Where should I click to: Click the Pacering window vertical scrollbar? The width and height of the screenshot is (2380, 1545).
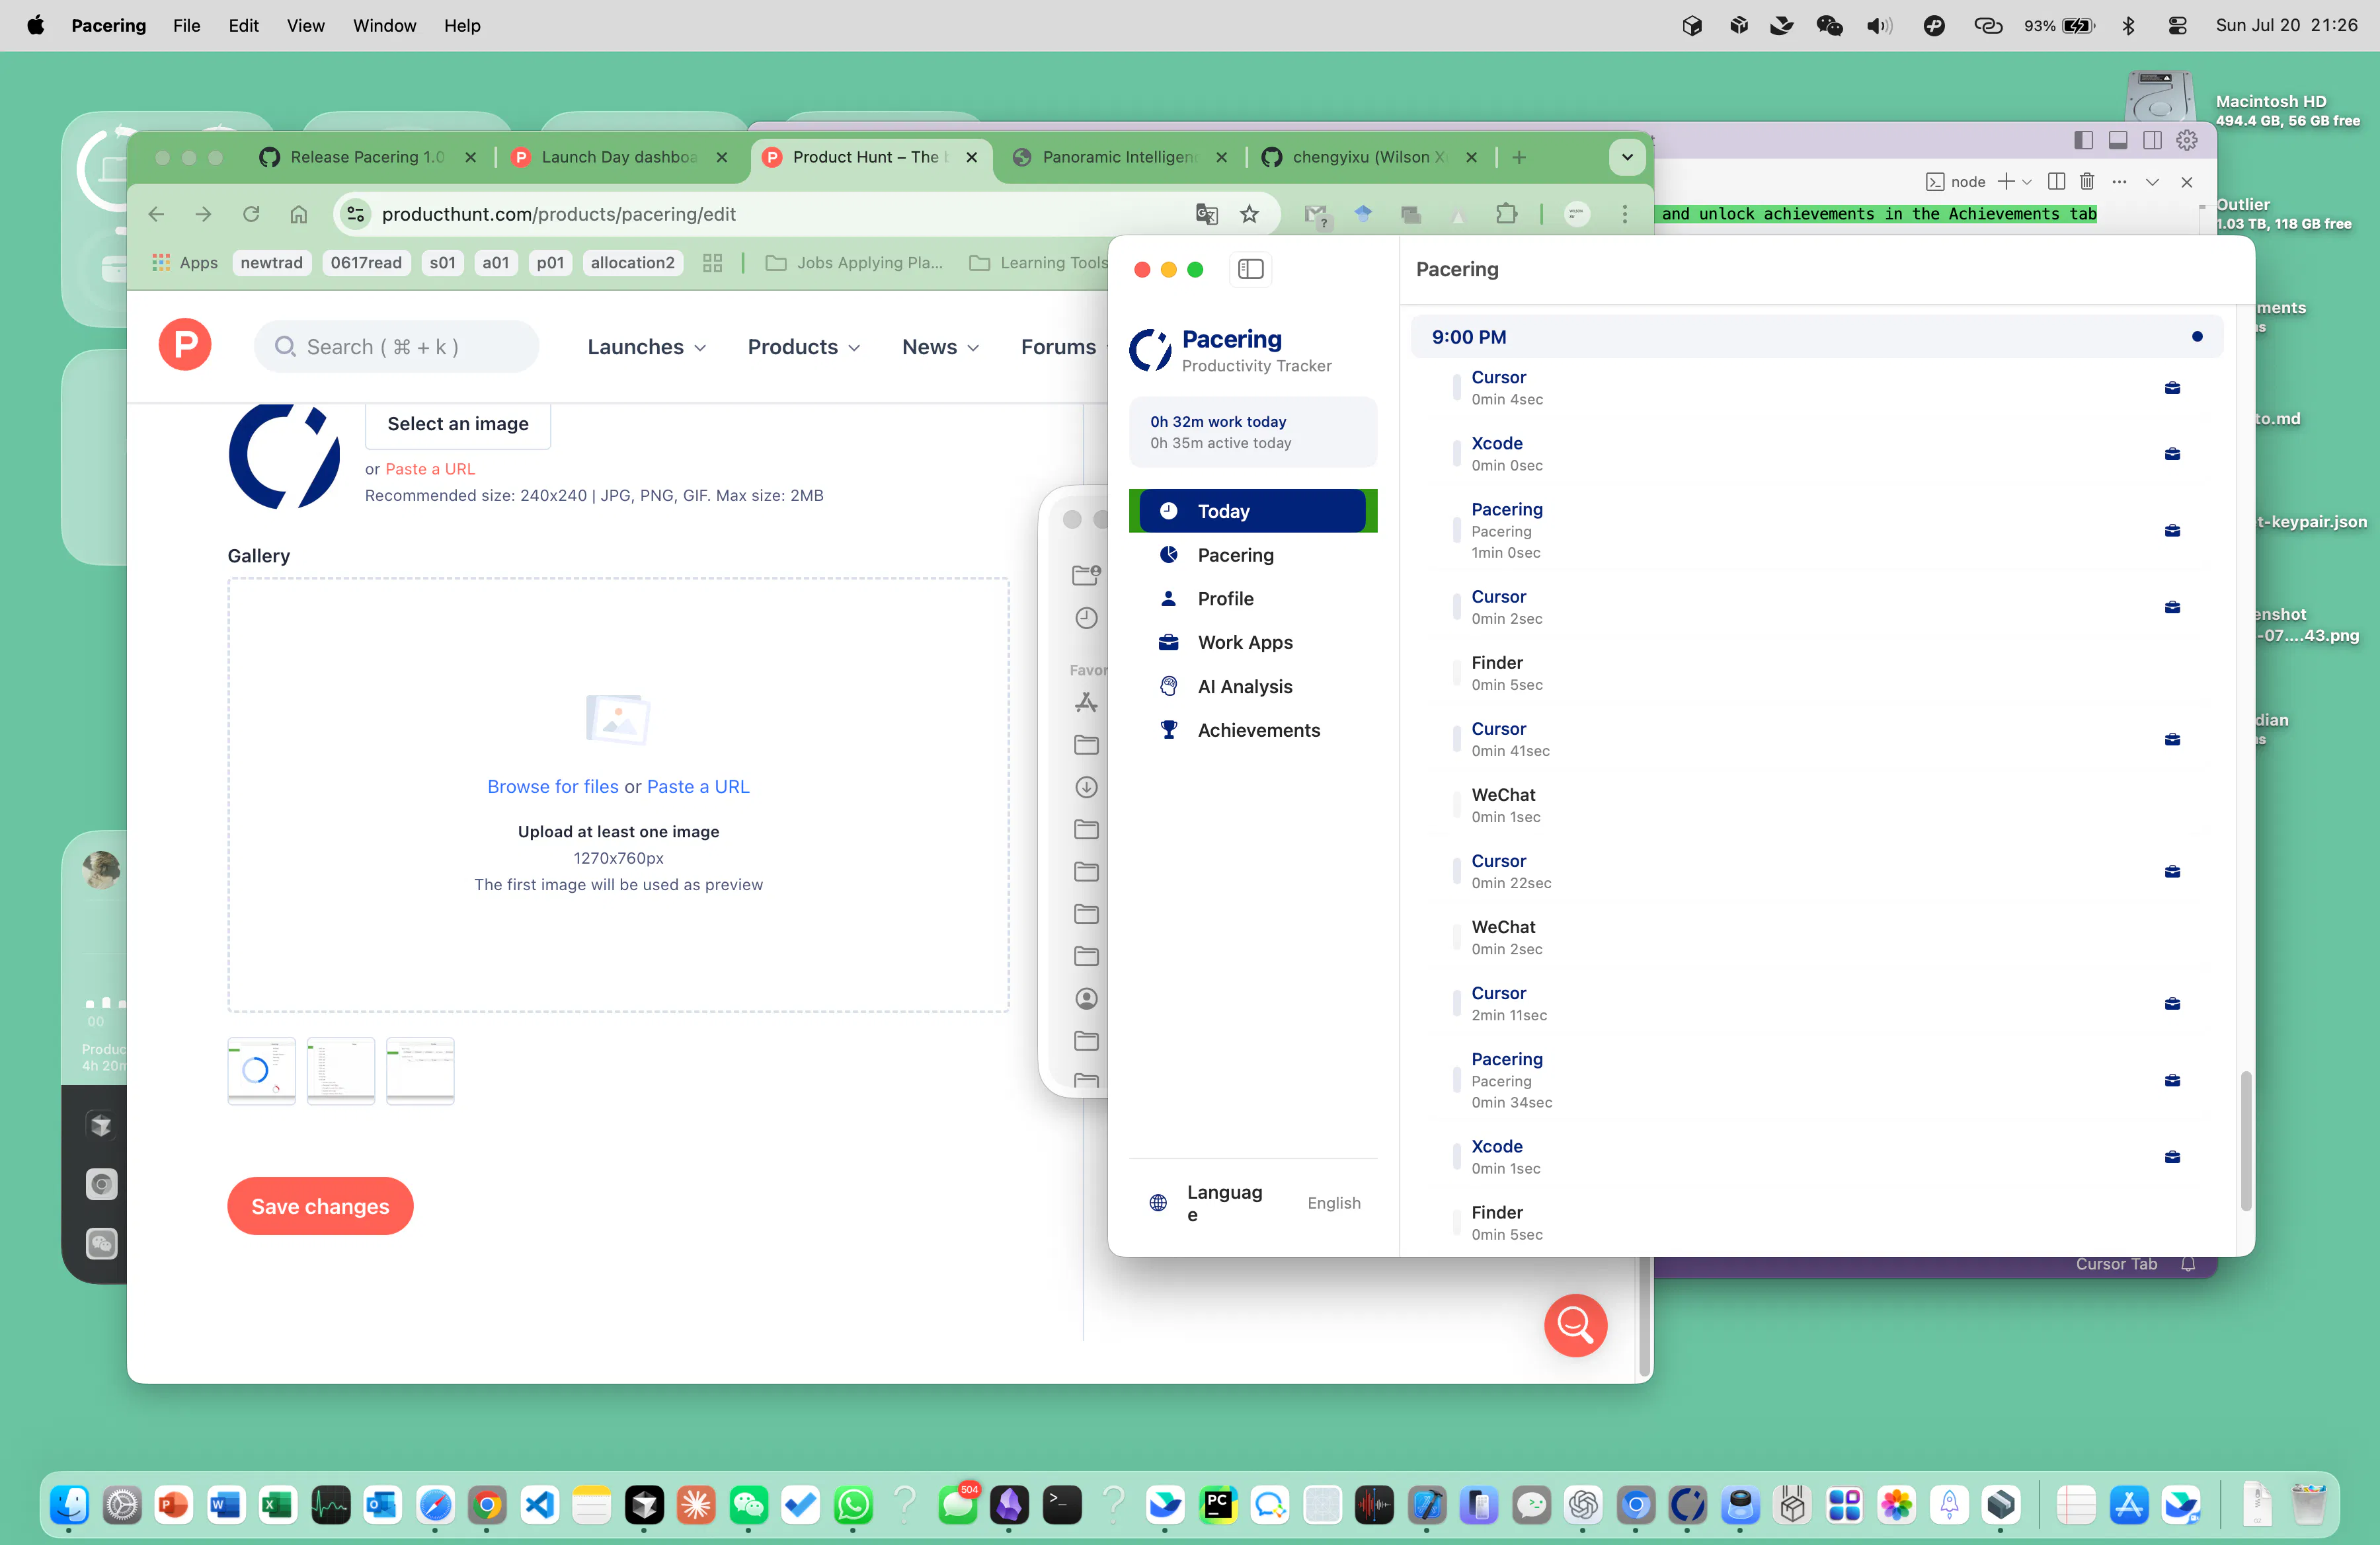2245,1141
